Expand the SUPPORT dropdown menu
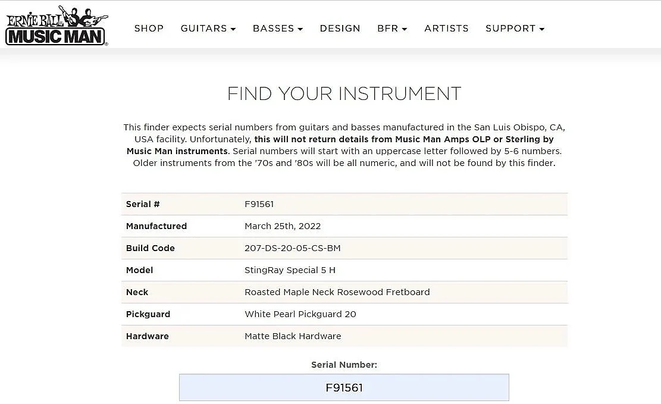This screenshot has height=404, width=661. point(515,28)
